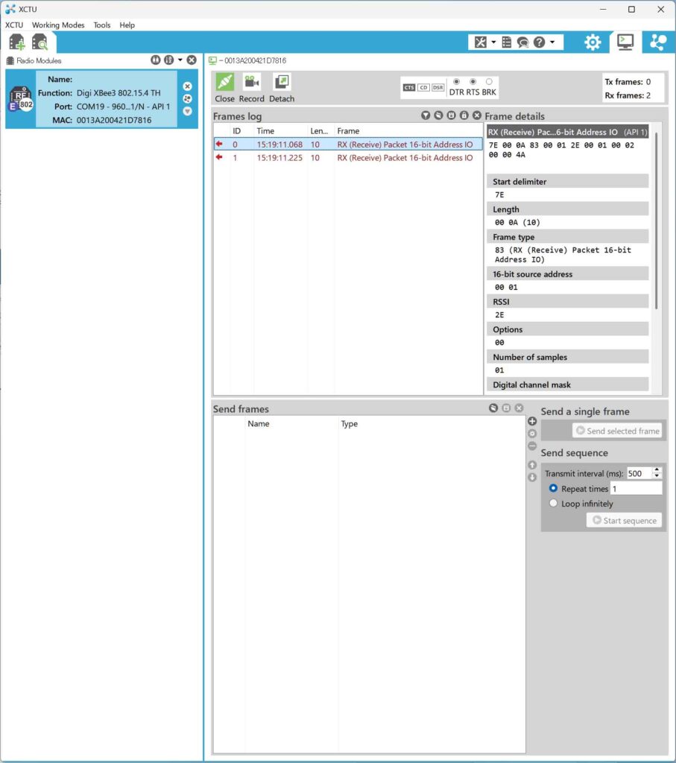Click the Frames log save icon
Image resolution: width=676 pixels, height=763 pixels.
click(451, 115)
